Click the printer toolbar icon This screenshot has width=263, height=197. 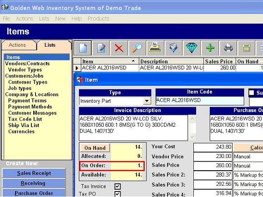228,48
